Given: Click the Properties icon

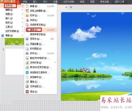Looking at the screenshot, I should coord(27,82).
